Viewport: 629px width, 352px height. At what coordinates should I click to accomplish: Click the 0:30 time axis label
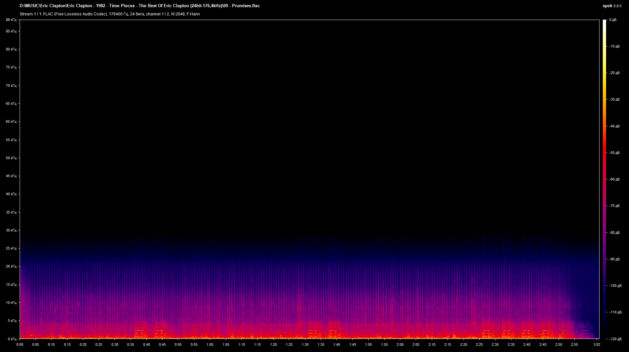[x=115, y=344]
